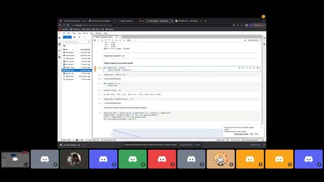The width and height of the screenshot is (324, 182).
Task: Open the Settings menu in JupyterLab
Action: 98,33
